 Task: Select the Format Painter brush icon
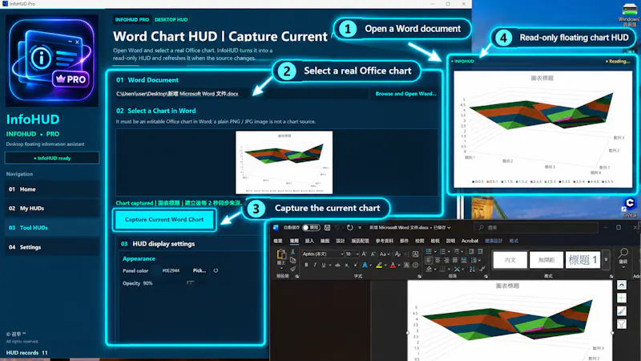point(292,269)
